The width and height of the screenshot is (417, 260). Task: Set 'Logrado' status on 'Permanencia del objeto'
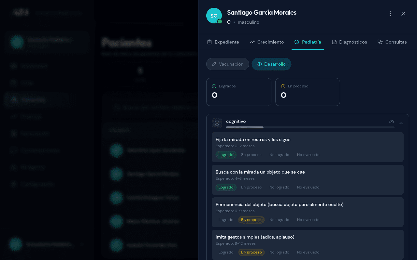pos(226,220)
